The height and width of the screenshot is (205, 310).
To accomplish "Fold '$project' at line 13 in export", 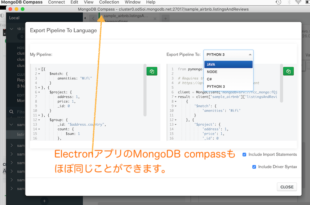I will tap(175, 124).
